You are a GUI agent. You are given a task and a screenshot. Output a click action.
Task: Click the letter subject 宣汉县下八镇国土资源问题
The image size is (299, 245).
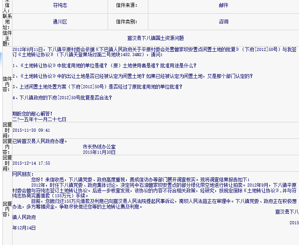click(156, 38)
